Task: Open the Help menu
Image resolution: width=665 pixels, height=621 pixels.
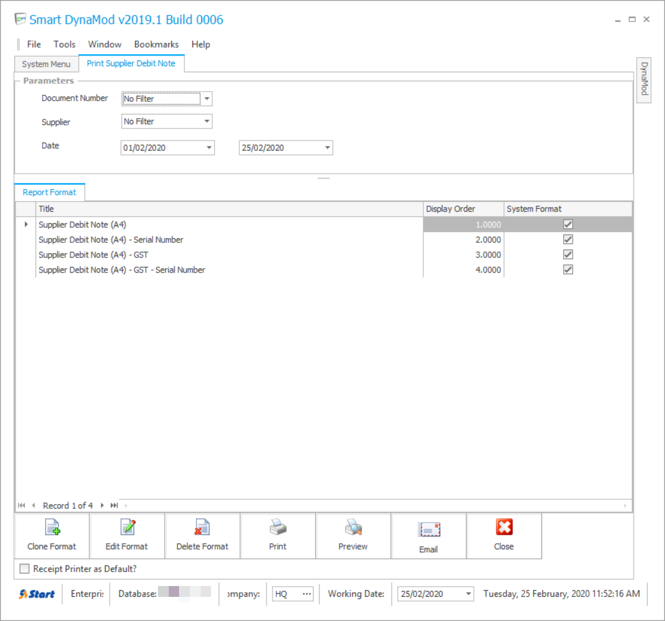Action: (201, 45)
